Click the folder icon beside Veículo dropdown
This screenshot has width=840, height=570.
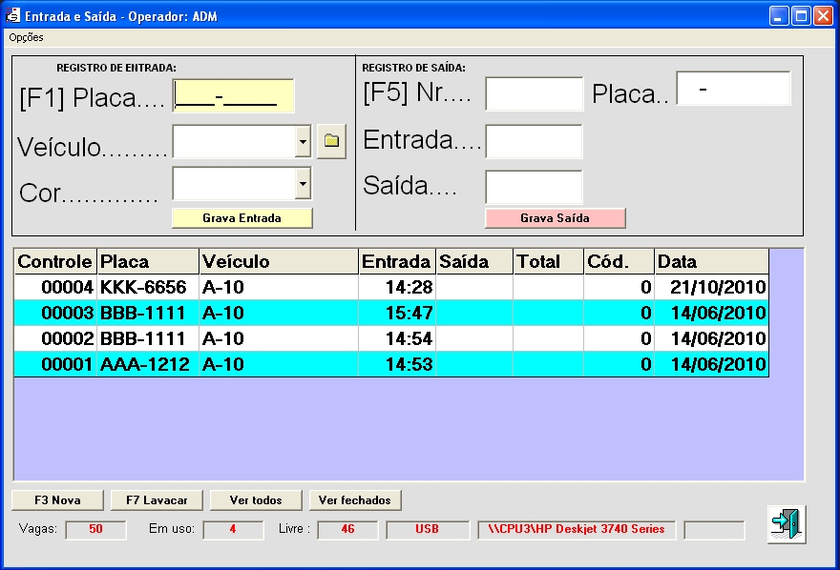click(331, 141)
